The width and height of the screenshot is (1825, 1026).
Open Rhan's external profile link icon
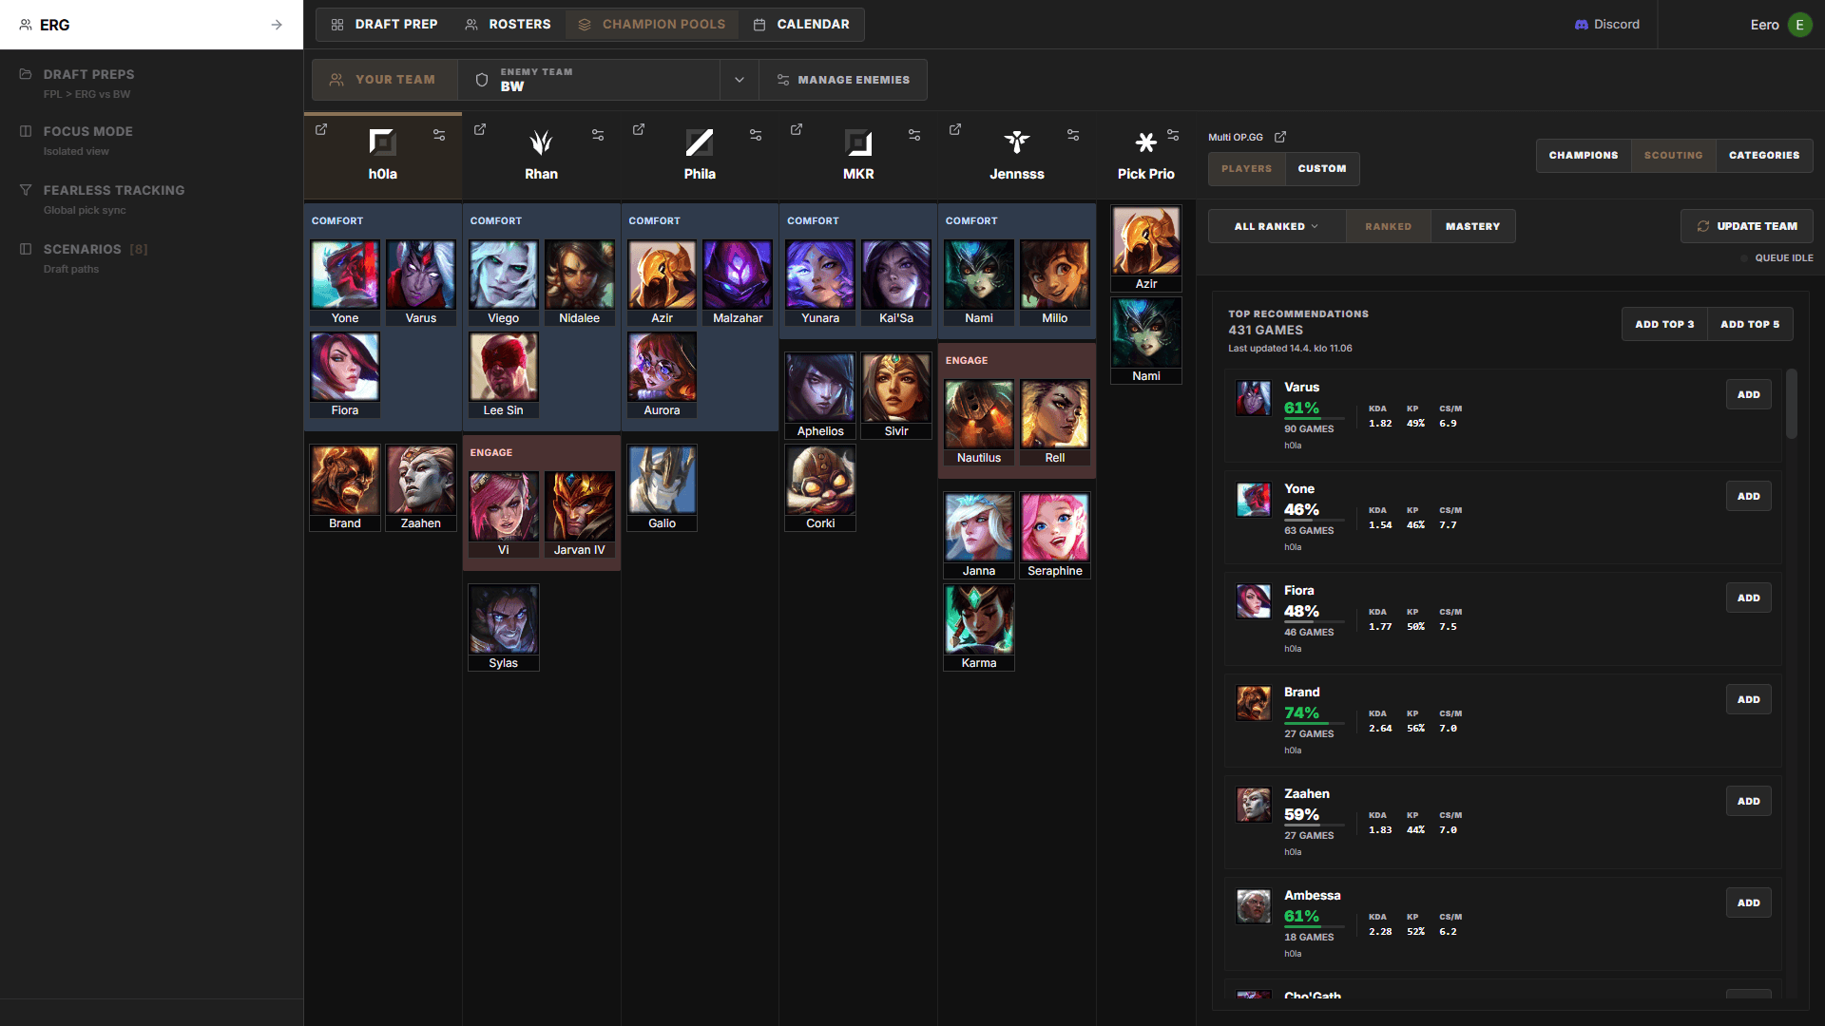point(480,130)
